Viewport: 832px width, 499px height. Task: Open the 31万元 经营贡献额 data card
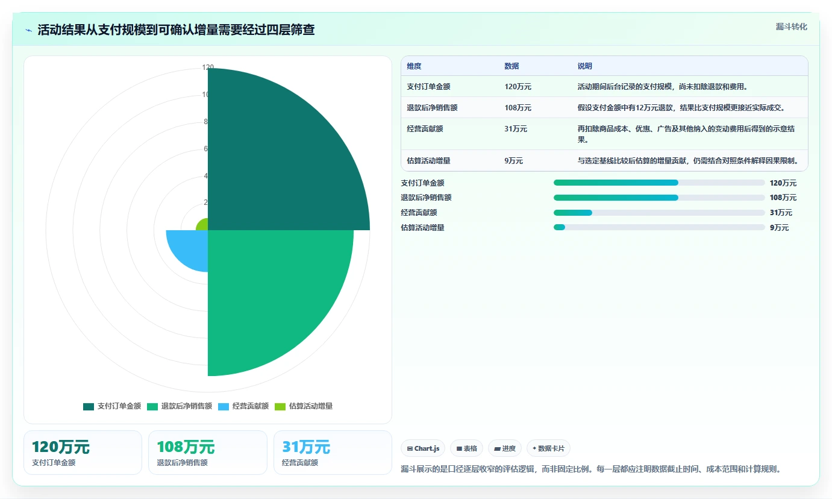pos(333,453)
